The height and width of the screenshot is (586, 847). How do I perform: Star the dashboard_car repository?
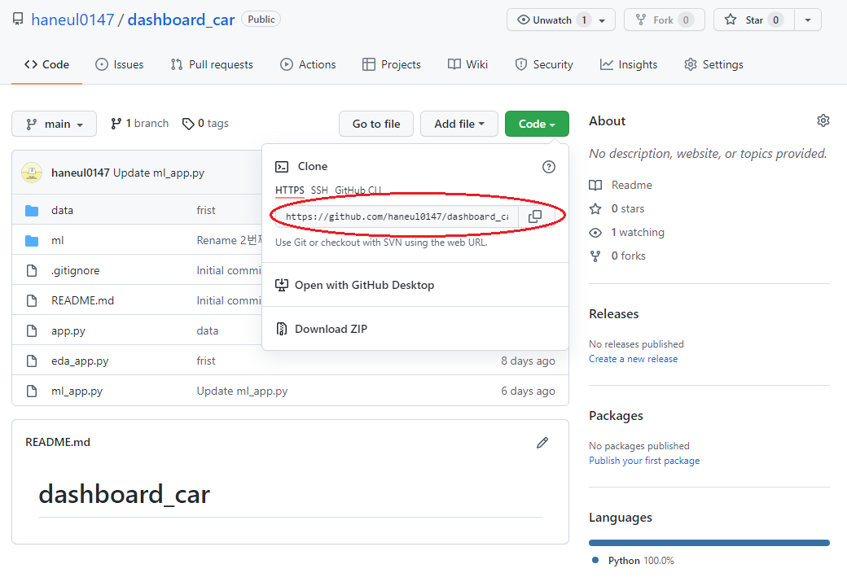(753, 20)
